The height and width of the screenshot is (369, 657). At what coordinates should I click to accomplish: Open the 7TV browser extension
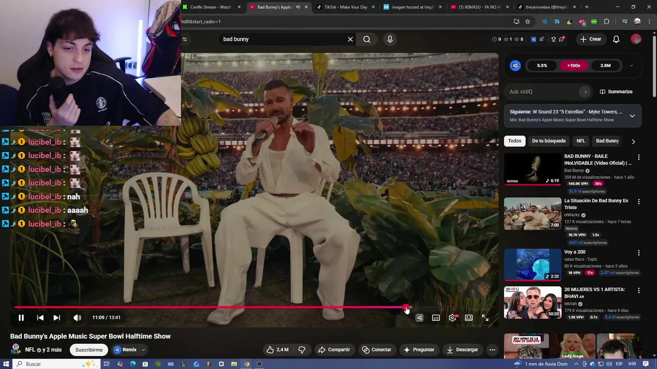(557, 22)
